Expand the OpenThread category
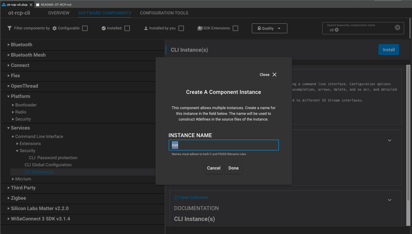412x234 pixels. coord(9,86)
